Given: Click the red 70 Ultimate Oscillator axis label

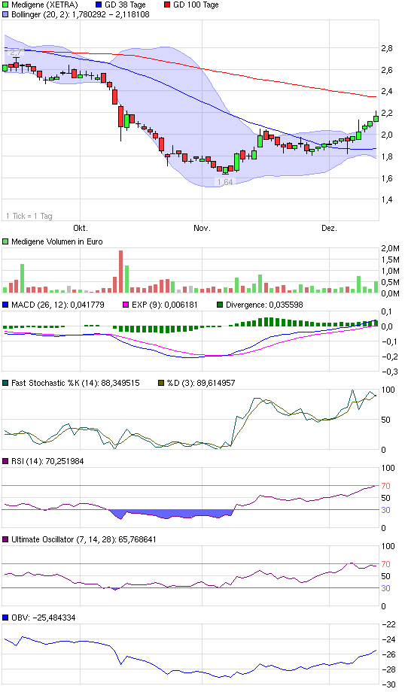Looking at the screenshot, I should coord(385,564).
